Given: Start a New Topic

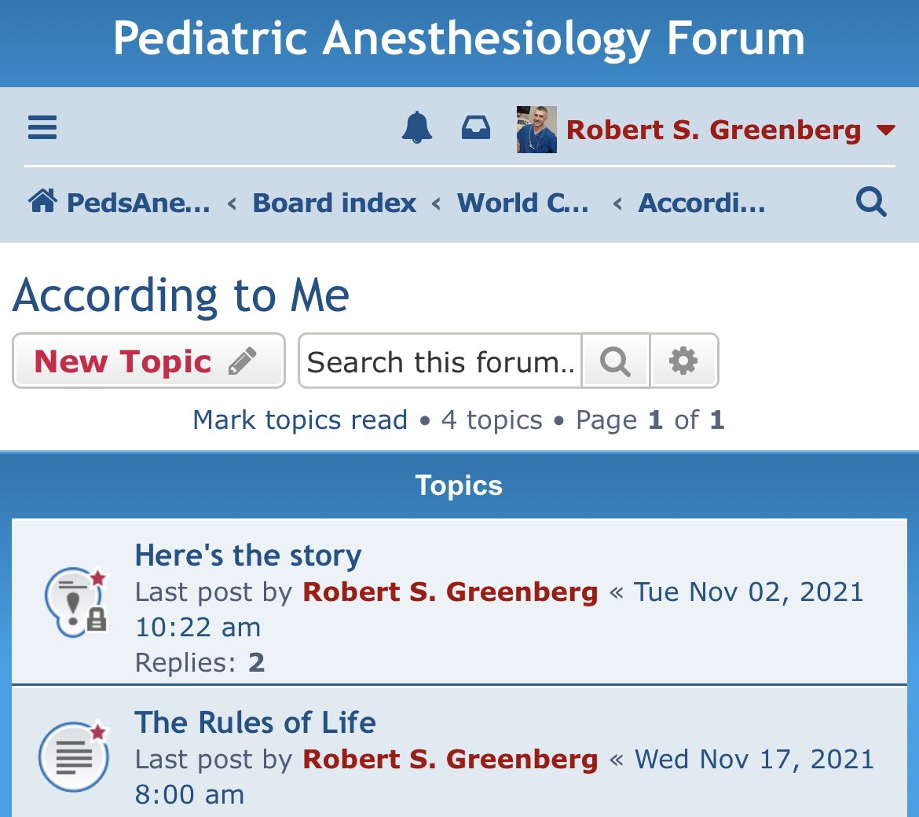Looking at the screenshot, I should pos(149,361).
